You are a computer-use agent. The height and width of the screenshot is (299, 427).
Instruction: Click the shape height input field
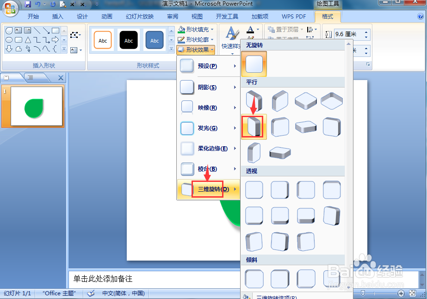348,34
